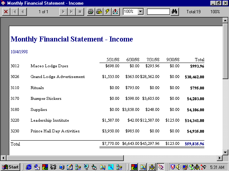Open the Windows Start menu
The height and width of the screenshot is (171, 229).
pos(10,167)
